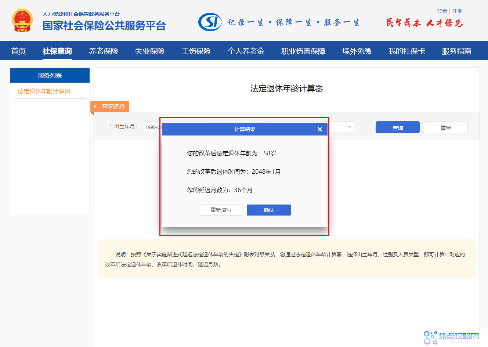Switch to 工伤保险 section
The image size is (488, 347).
click(196, 51)
